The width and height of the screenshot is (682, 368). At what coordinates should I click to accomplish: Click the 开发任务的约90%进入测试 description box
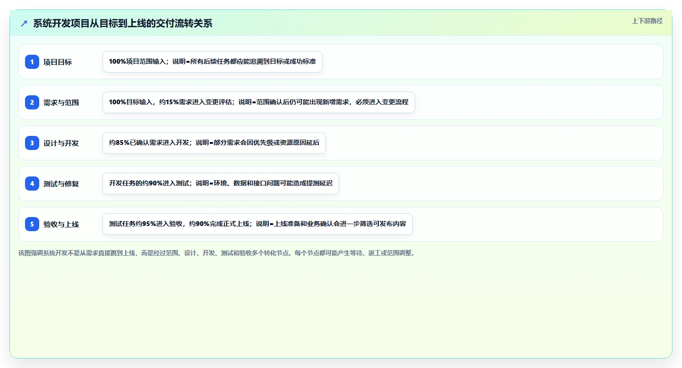coord(221,184)
